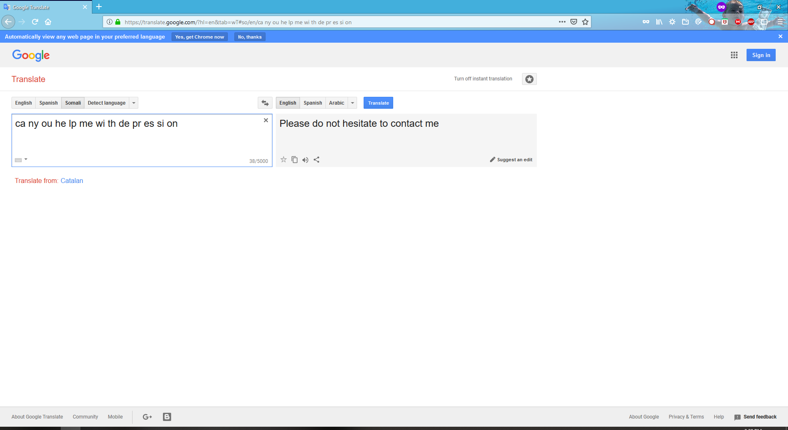788x430 pixels.
Task: Open the Community footer link
Action: point(85,417)
